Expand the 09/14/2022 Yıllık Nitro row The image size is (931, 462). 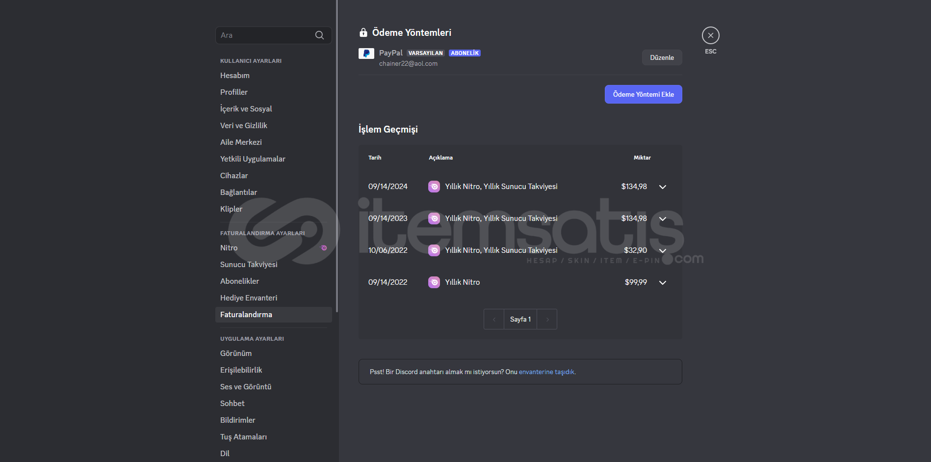click(x=663, y=283)
